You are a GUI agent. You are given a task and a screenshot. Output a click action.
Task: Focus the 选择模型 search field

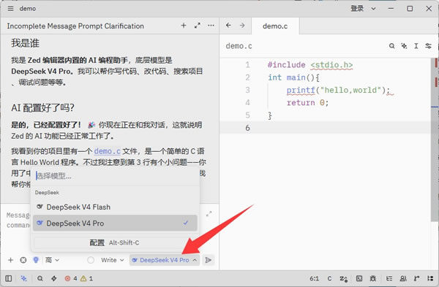coord(116,176)
